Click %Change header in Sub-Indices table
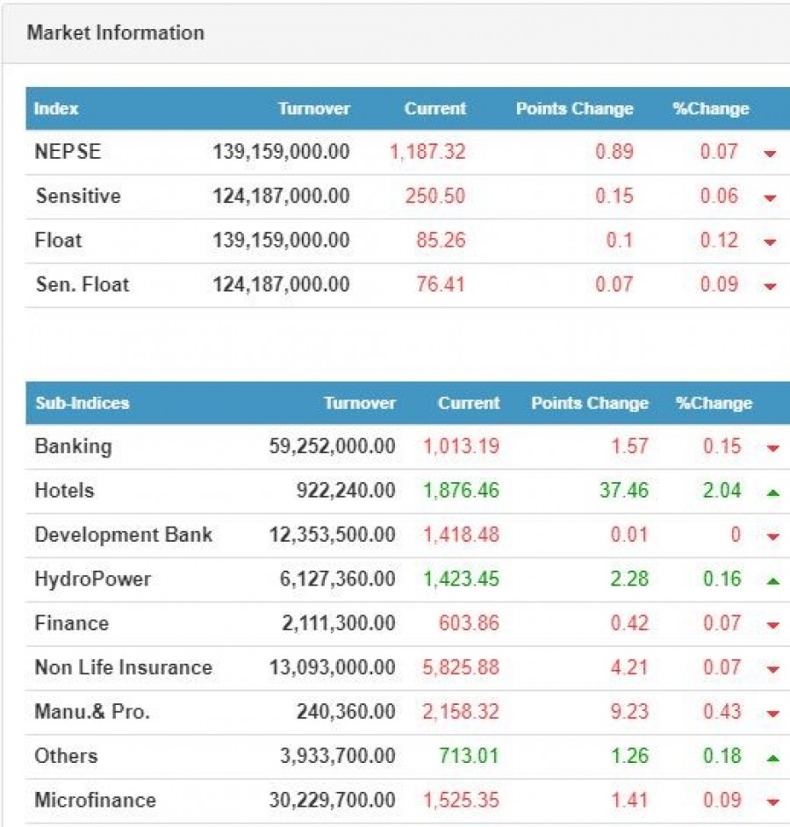Image resolution: width=790 pixels, height=827 pixels. click(714, 404)
